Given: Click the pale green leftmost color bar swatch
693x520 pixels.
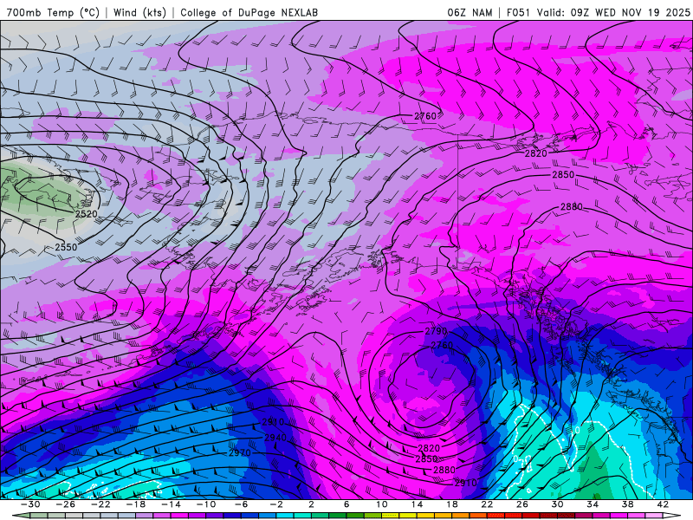Looking at the screenshot, I should pyautogui.click(x=23, y=516).
